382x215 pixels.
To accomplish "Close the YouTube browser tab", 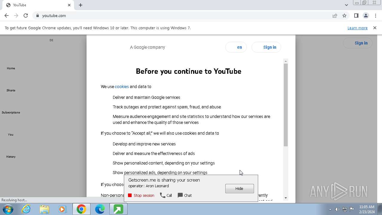I will click(69, 5).
